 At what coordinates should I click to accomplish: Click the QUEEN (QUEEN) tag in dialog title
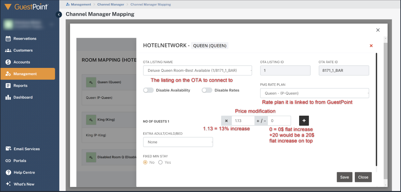(210, 46)
